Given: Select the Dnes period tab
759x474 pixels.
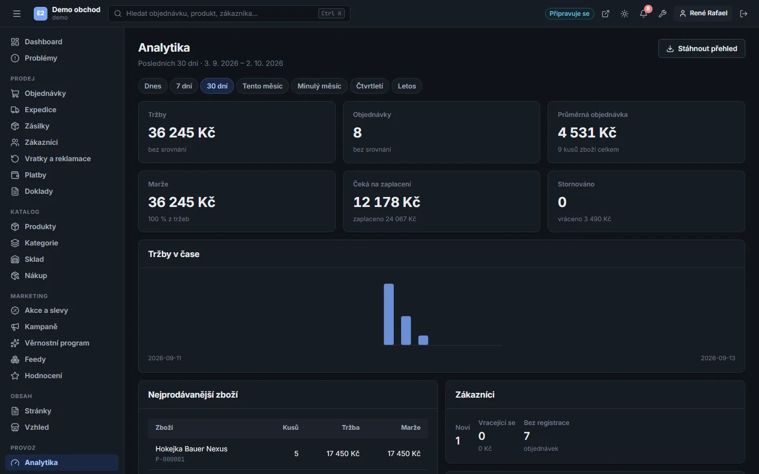Looking at the screenshot, I should (x=153, y=86).
